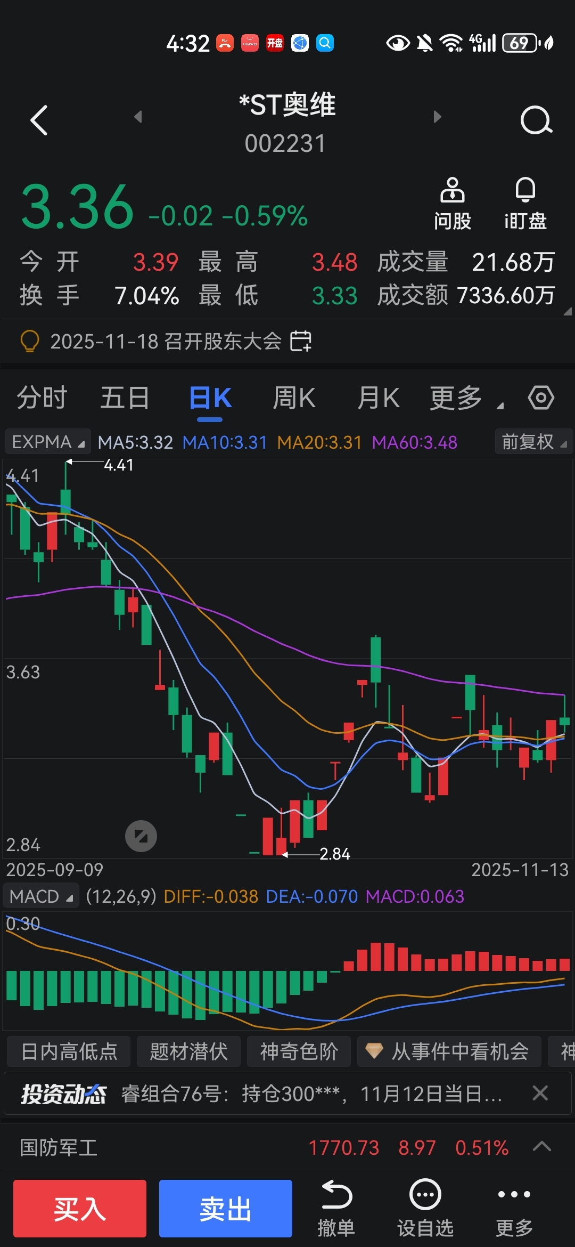Tap the 4.41 high marker on chart
This screenshot has height=1247, width=575.
(x=119, y=465)
